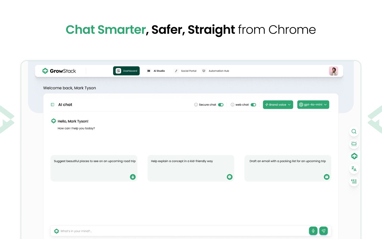Screen dimensions: 382x239
Task: Click the send message icon
Action: (x=324, y=231)
